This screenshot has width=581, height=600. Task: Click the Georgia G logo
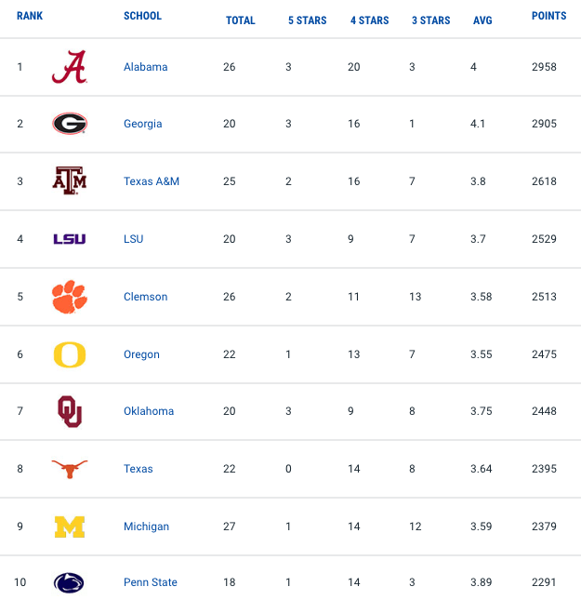[70, 124]
